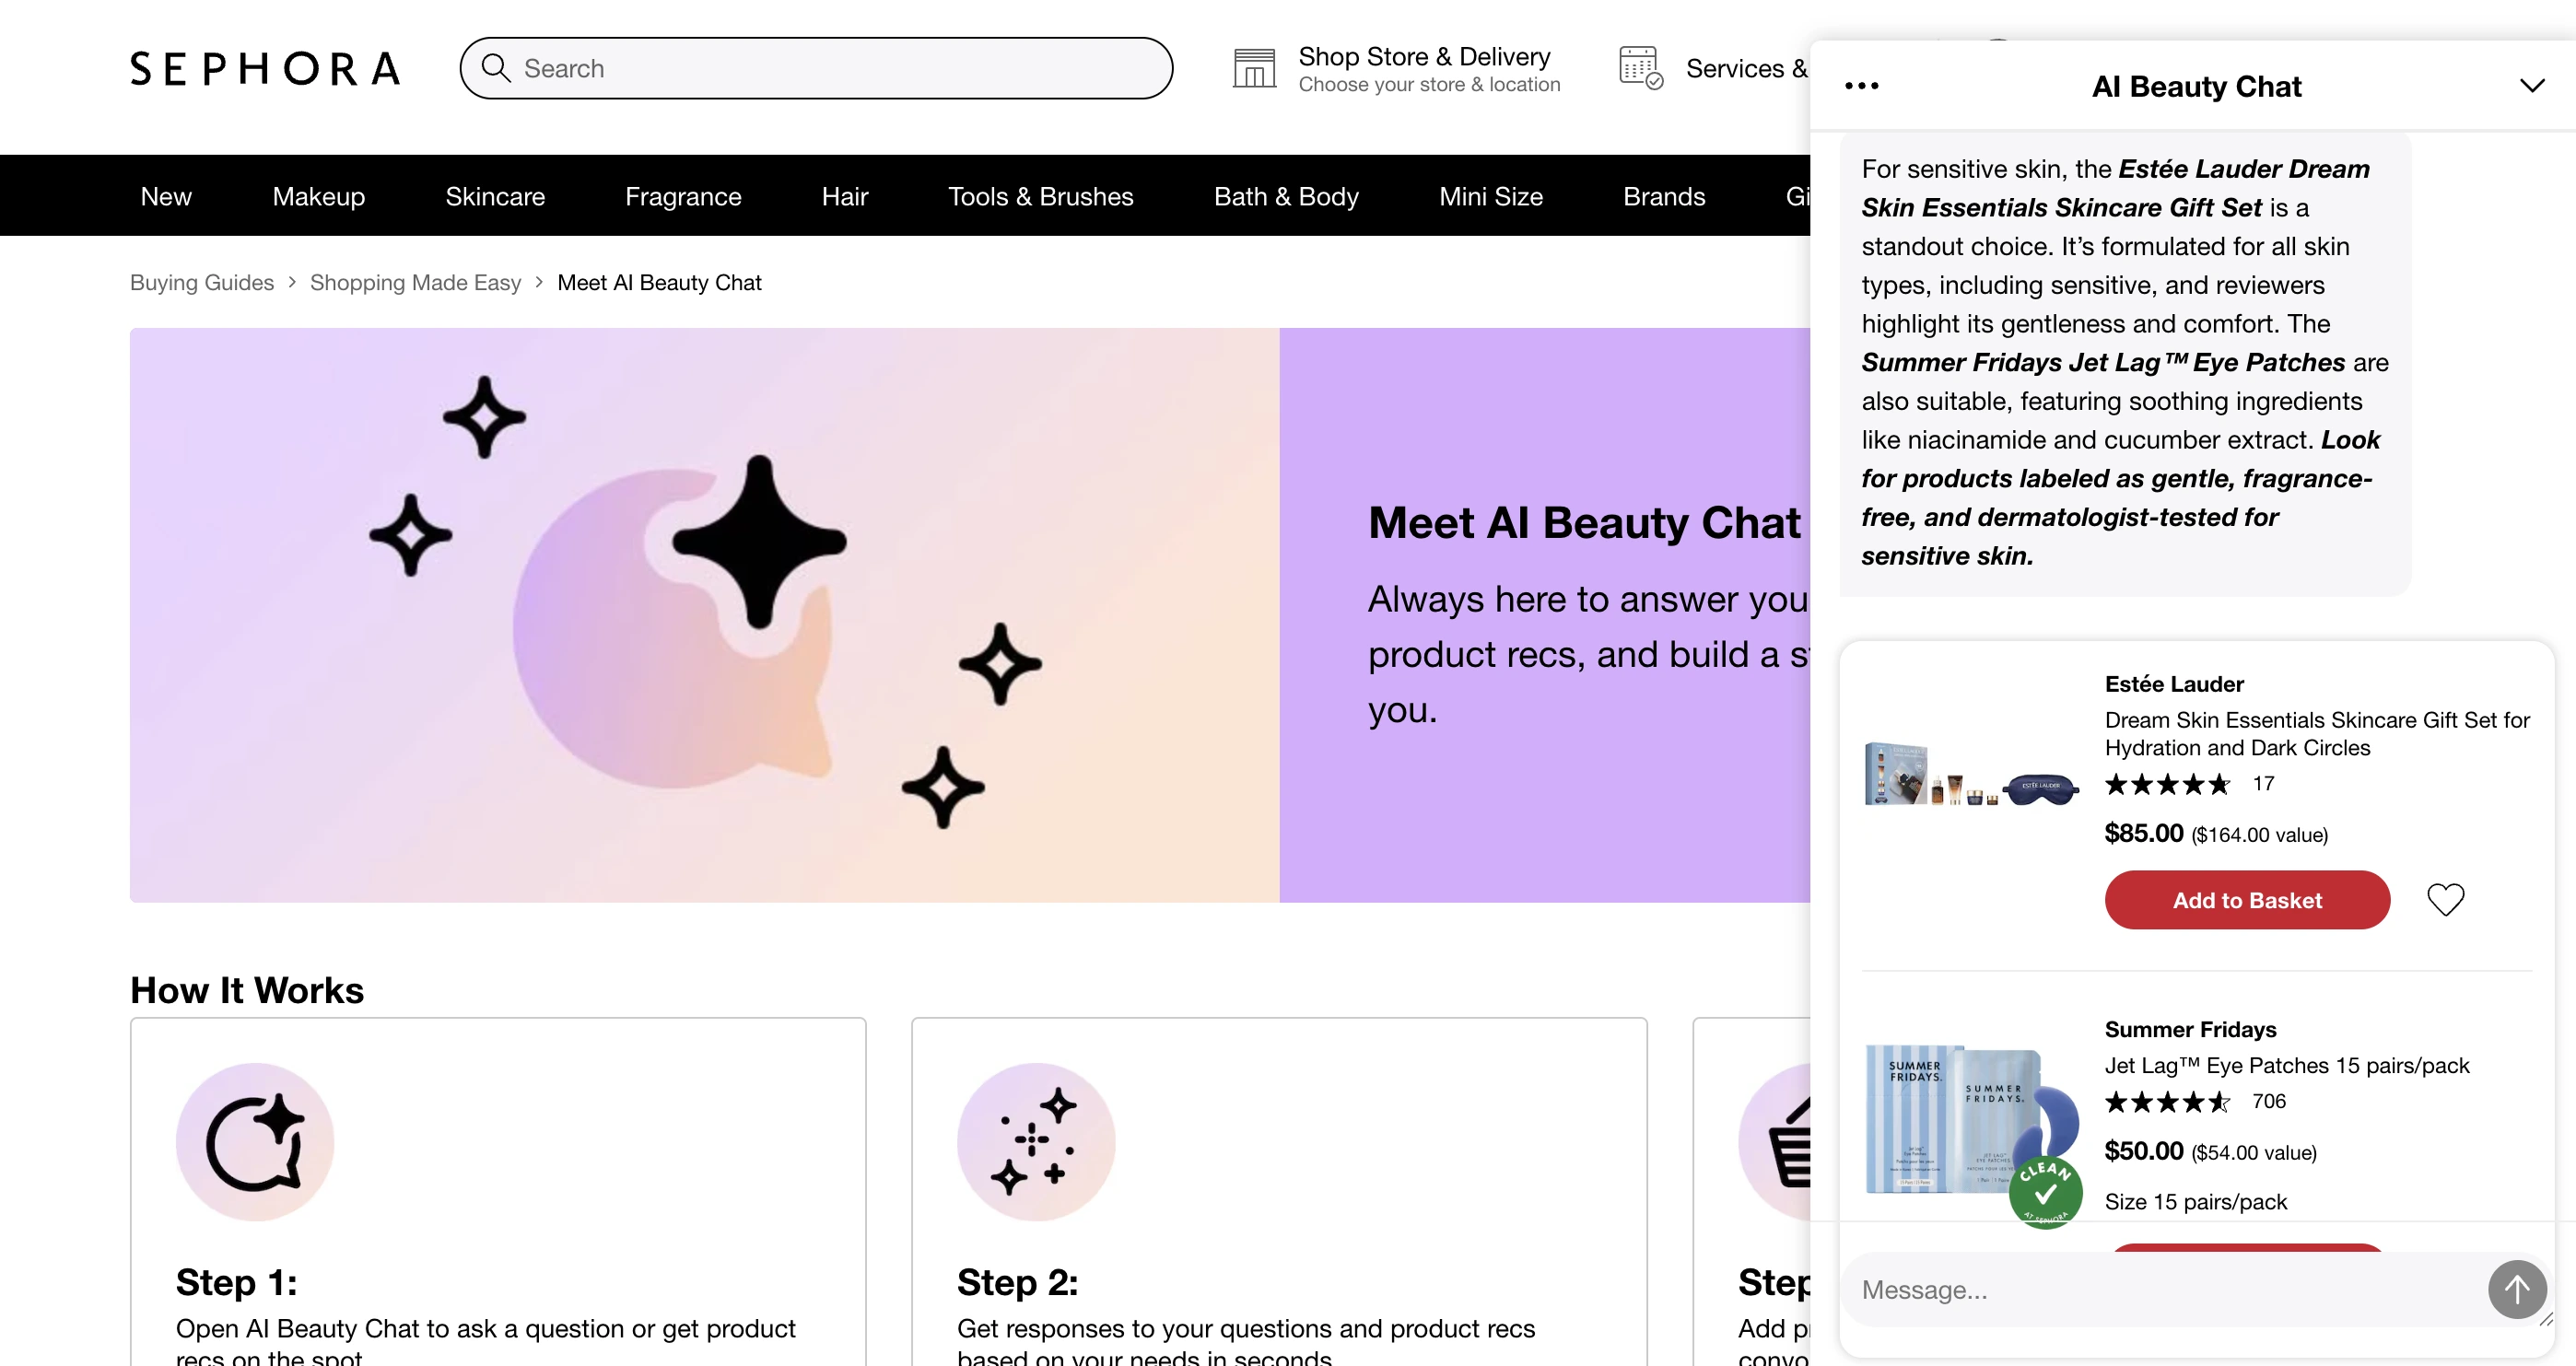Open the Fragrance menu

tap(683, 196)
